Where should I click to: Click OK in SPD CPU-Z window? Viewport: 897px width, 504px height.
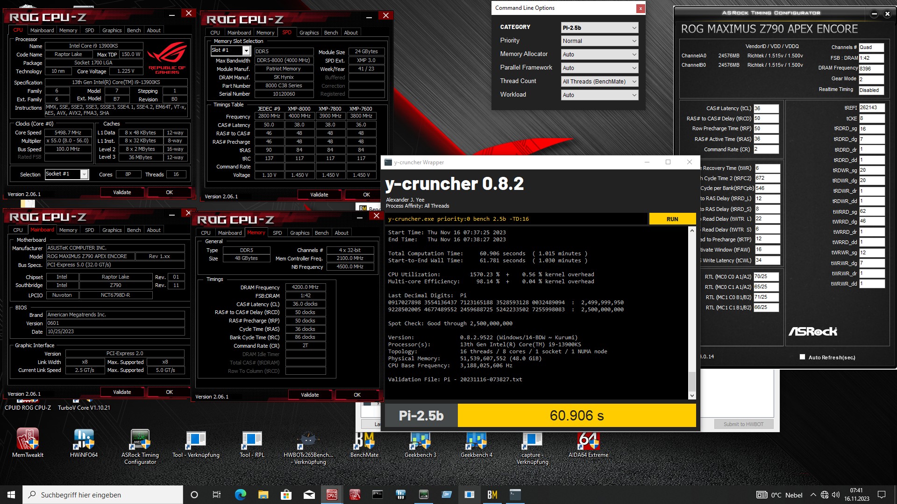366,195
